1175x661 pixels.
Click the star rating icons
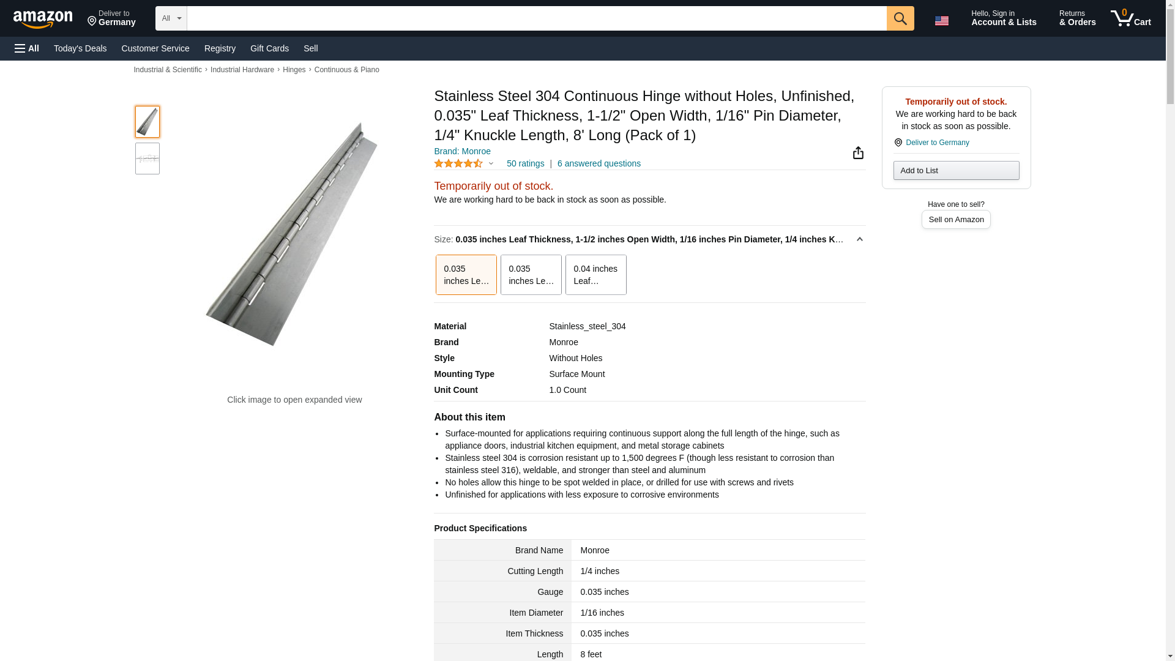pos(458,163)
